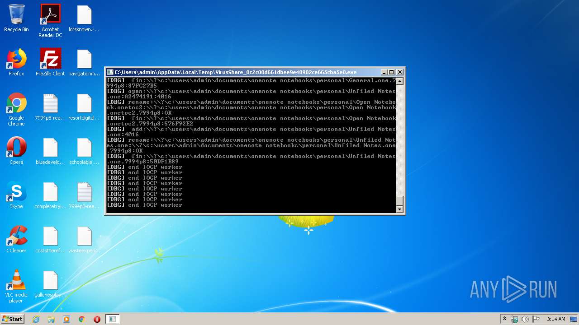
Task: Select the Opera desktop shortcut
Action: coord(16,151)
